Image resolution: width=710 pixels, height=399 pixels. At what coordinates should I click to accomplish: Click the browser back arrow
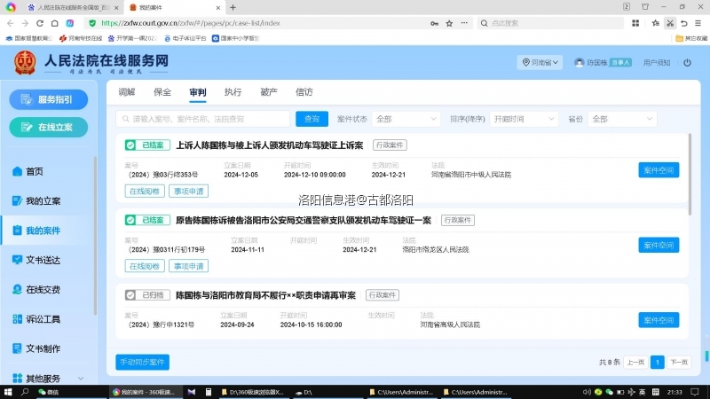click(x=11, y=23)
